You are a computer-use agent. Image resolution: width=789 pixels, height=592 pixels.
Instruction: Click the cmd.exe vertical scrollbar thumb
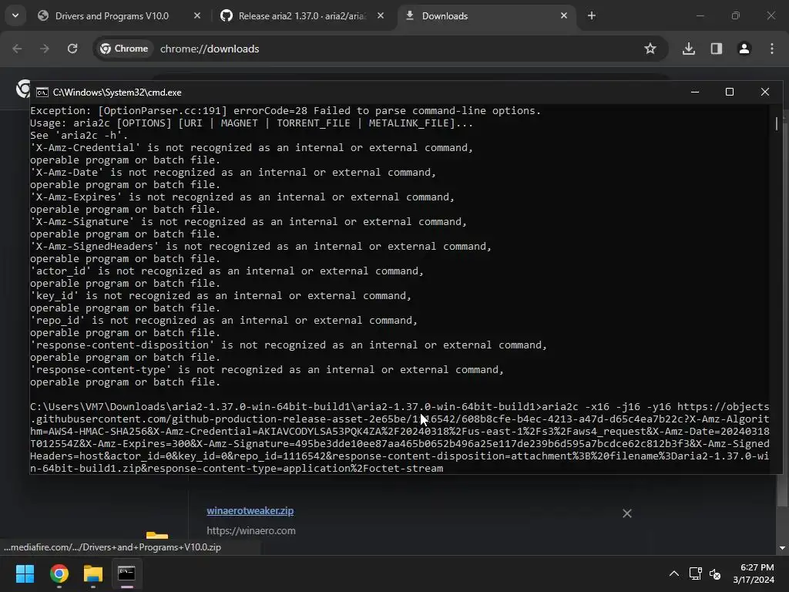tap(777, 123)
